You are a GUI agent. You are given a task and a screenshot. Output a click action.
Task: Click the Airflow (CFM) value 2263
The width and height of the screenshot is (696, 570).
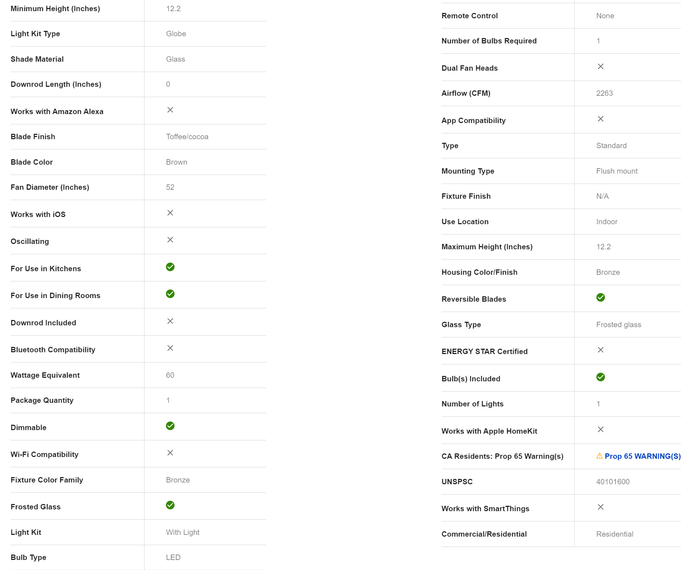pos(604,93)
